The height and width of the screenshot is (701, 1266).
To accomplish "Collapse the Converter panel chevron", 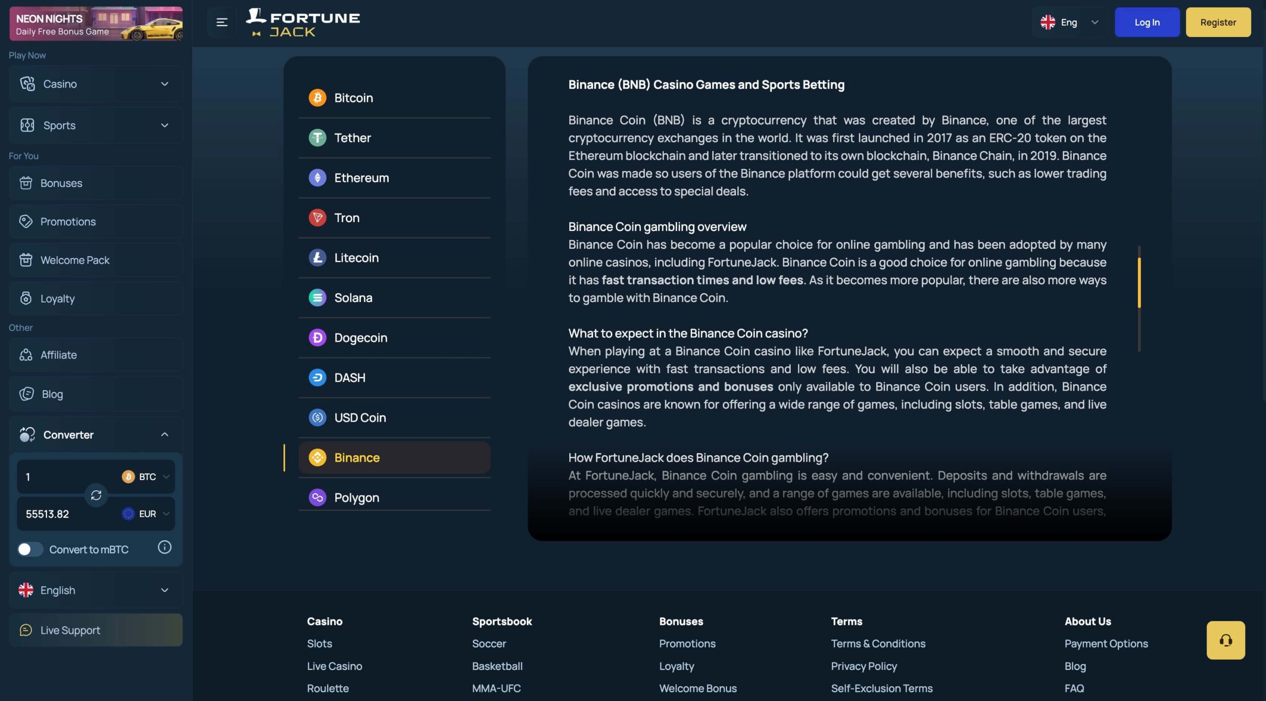I will pos(165,435).
